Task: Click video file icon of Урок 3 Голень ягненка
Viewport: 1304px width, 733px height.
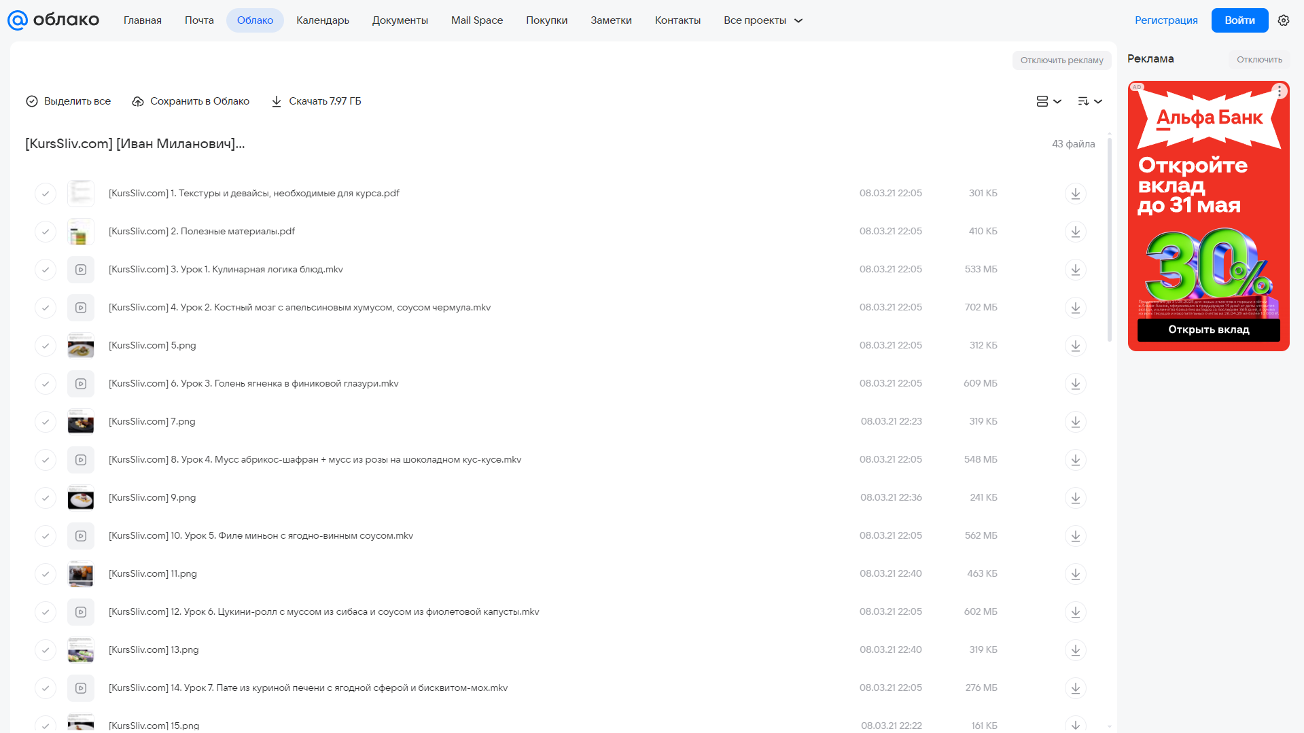Action: (81, 384)
